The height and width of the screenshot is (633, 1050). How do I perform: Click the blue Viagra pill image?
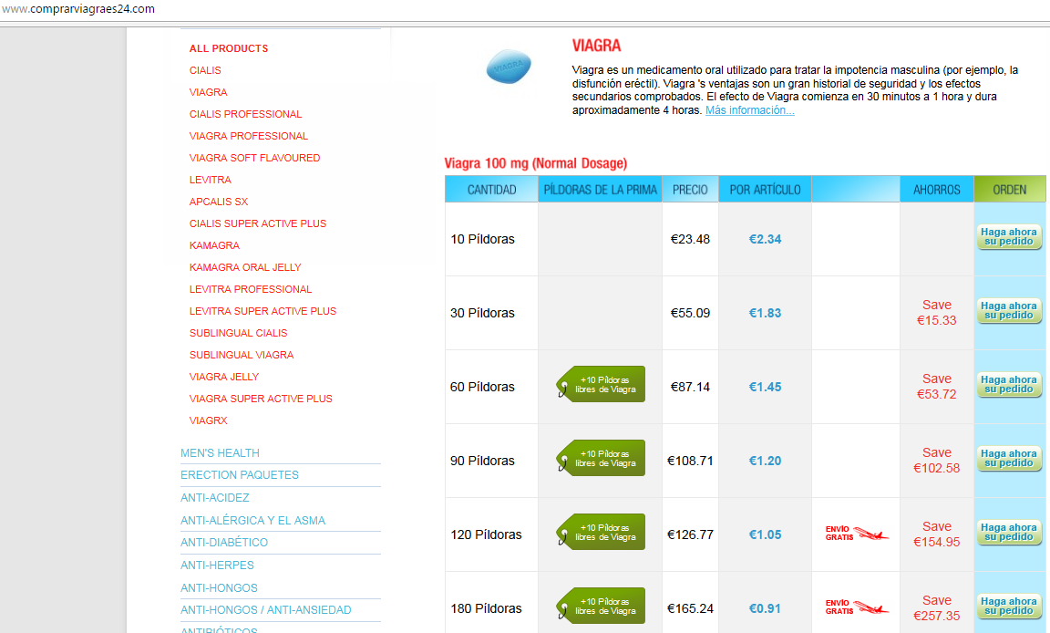tap(509, 67)
